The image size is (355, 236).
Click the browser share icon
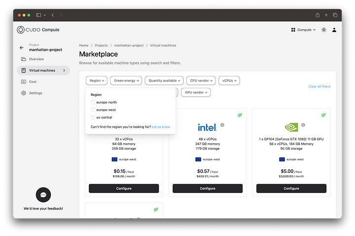pos(318,15)
